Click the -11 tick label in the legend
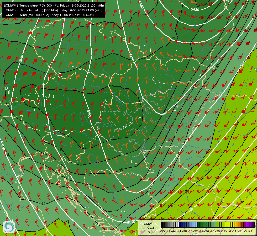The image size is (257, 236). point(234,231)
